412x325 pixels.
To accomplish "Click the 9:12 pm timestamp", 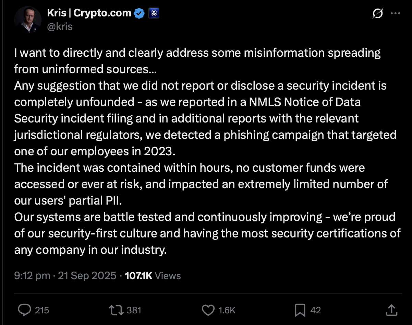I will (x=32, y=276).
